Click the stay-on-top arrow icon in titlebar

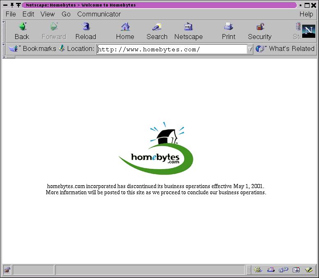18,5
